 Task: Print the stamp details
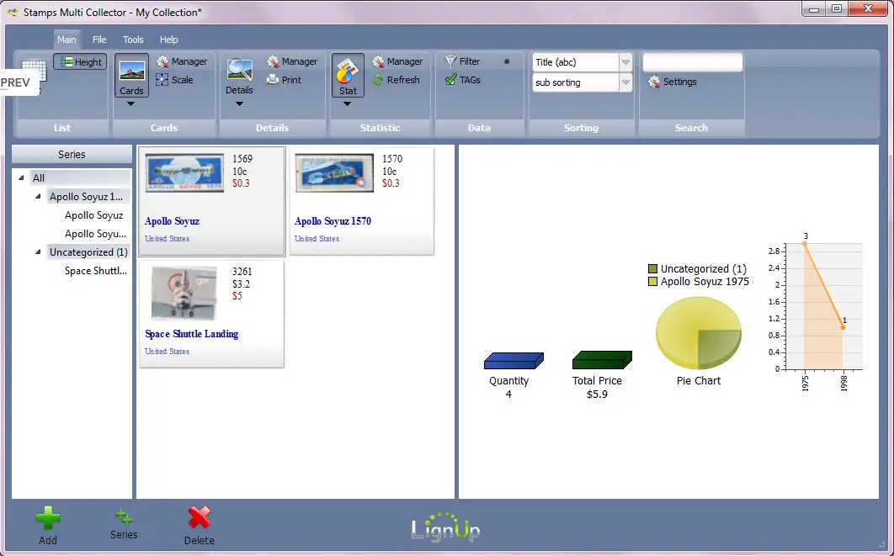(x=284, y=80)
